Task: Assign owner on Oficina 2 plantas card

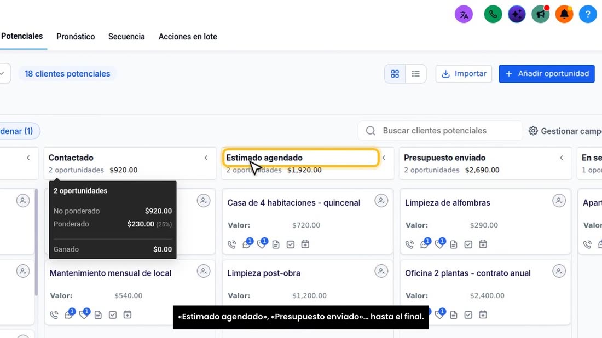Action: point(559,271)
